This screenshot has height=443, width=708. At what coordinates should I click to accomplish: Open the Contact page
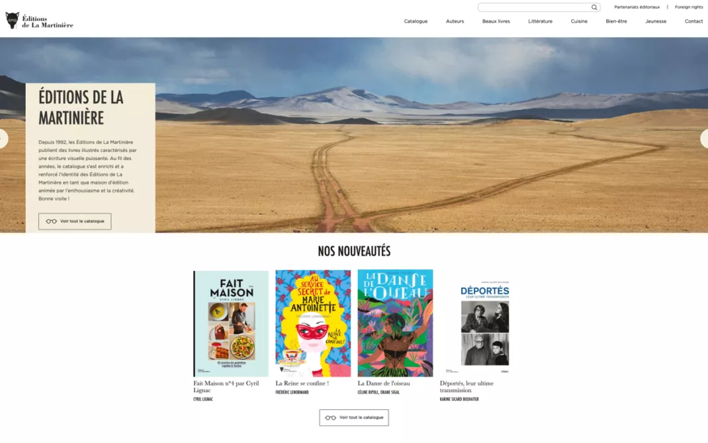[693, 21]
